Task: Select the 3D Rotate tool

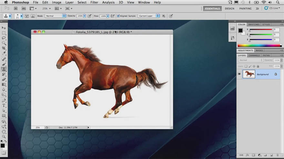Action: point(4,121)
